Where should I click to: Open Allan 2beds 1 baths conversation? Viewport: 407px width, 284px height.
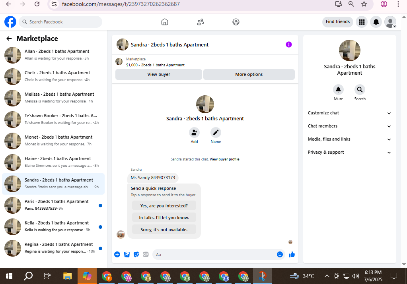point(53,55)
